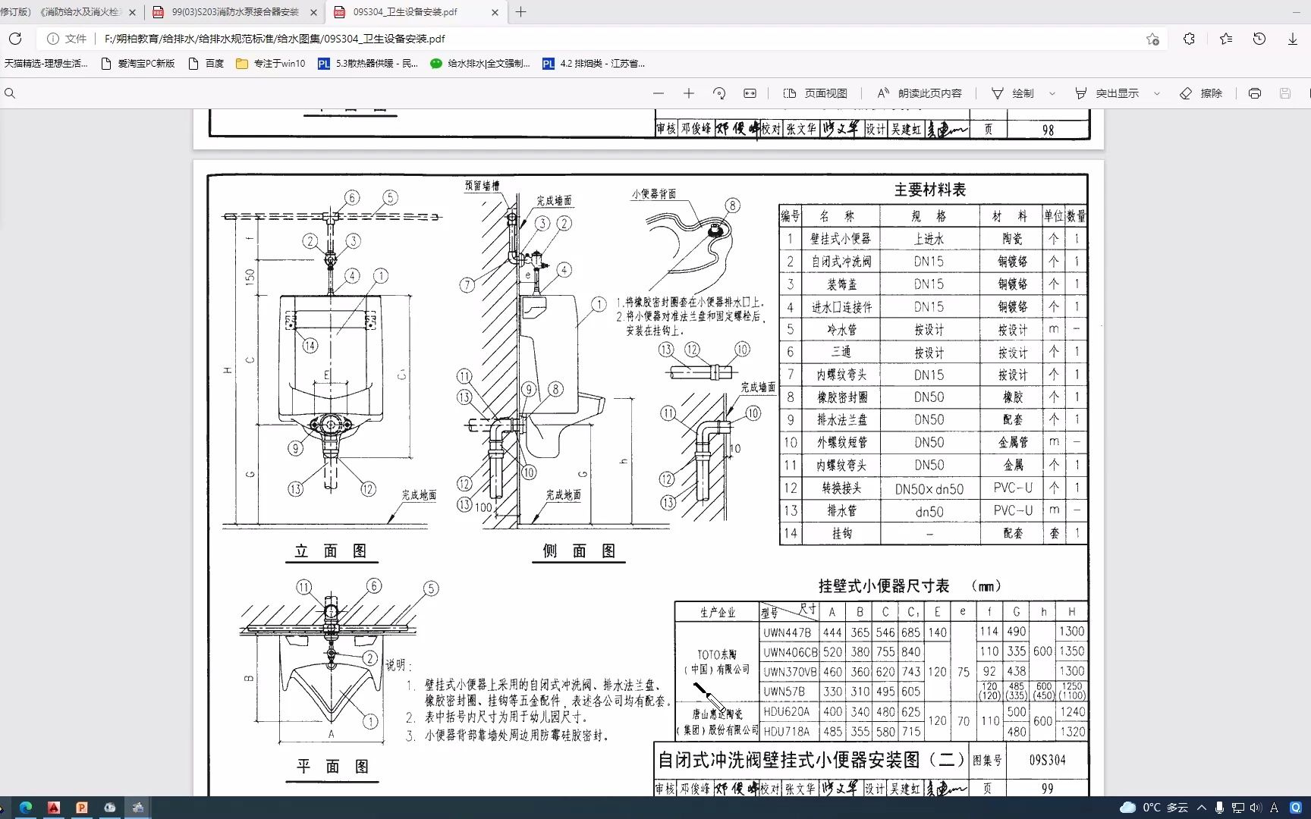The height and width of the screenshot is (819, 1311).
Task: Close the 99(03)S203 tab
Action: click(x=313, y=12)
